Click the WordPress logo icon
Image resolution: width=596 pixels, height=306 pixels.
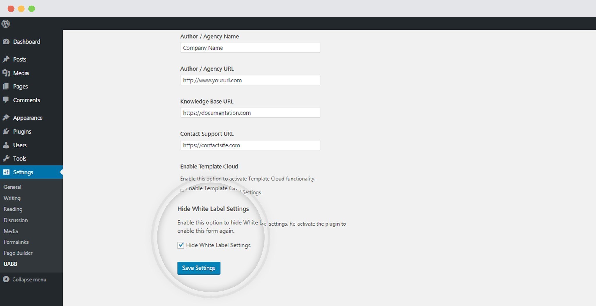point(6,24)
